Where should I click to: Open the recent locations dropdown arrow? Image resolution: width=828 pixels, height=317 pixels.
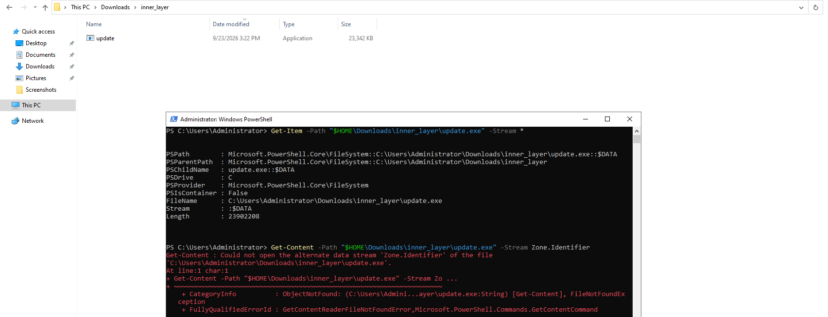tap(35, 7)
